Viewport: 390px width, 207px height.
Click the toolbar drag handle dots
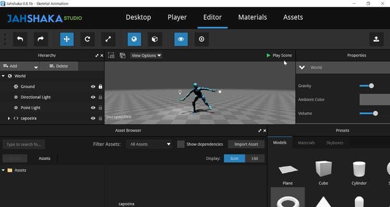click(5, 40)
